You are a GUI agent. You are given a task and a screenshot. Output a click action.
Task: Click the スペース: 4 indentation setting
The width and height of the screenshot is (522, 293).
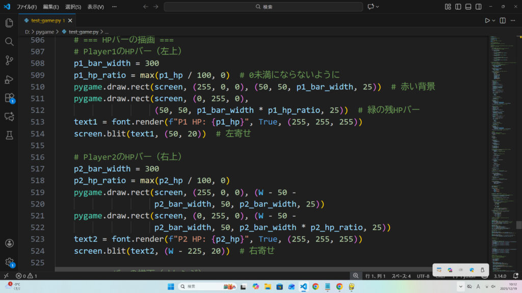click(x=401, y=276)
